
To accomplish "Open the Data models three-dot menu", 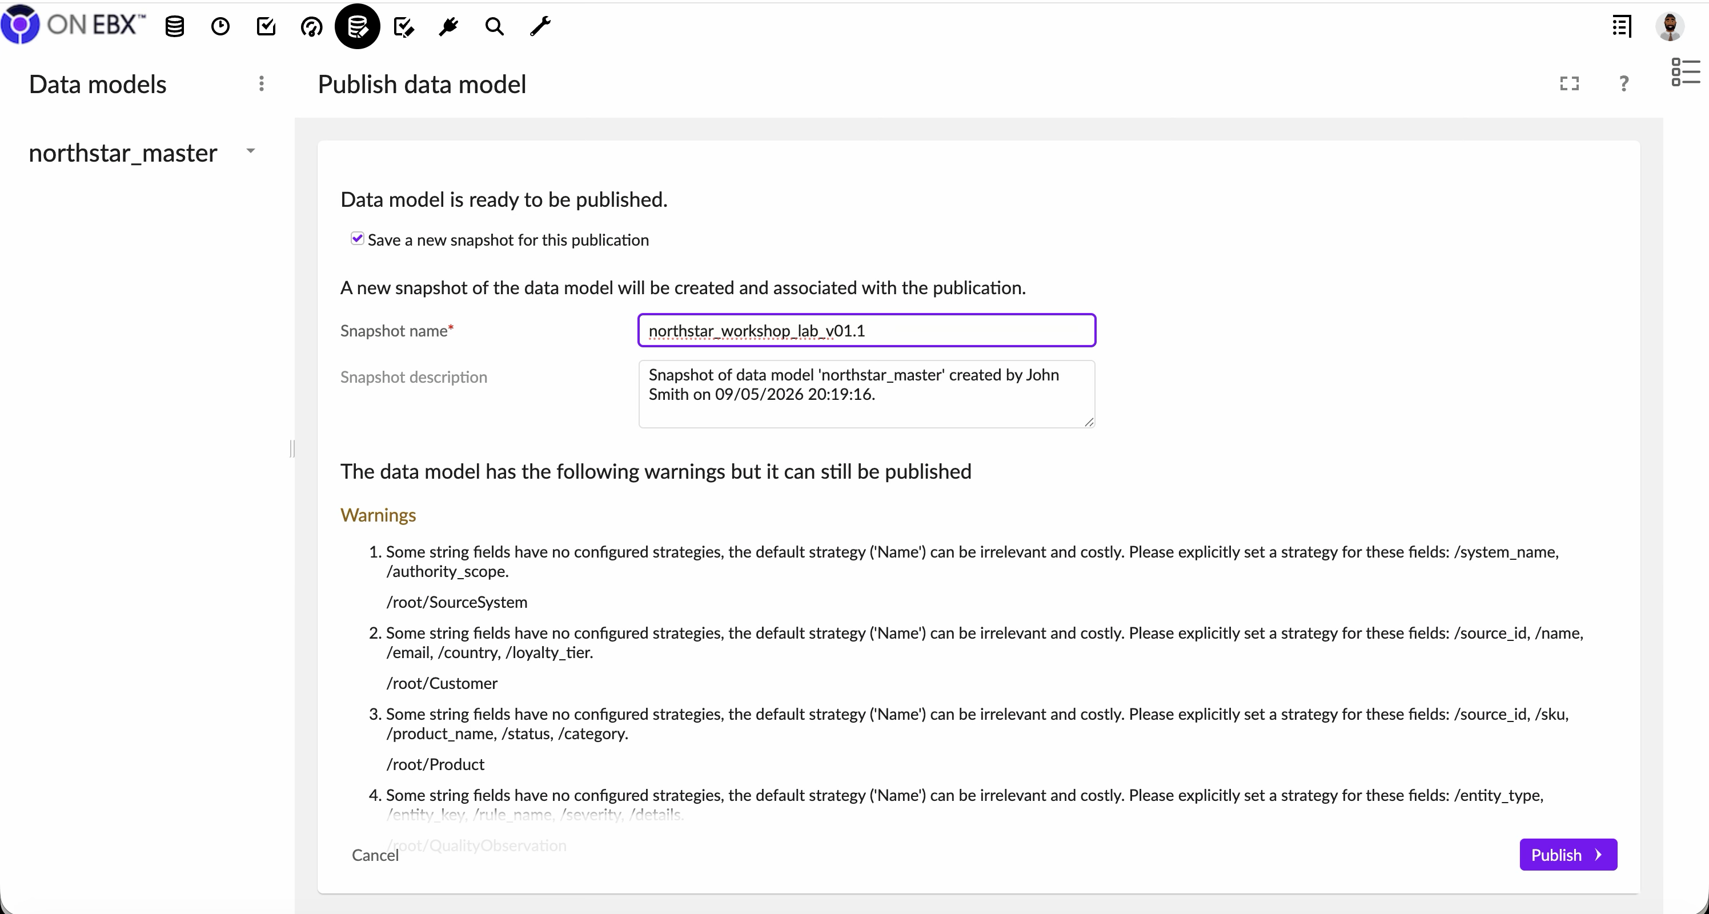I will tap(262, 83).
